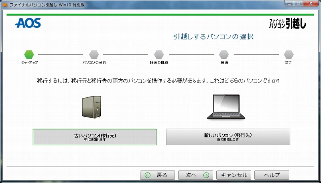Click the パソコンの分析 step hexagon
Viewport: 321px width, 183px height.
click(94, 54)
